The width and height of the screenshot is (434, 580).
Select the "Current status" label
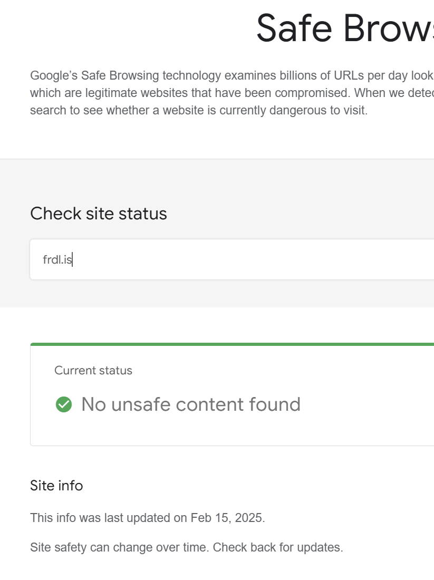[93, 371]
